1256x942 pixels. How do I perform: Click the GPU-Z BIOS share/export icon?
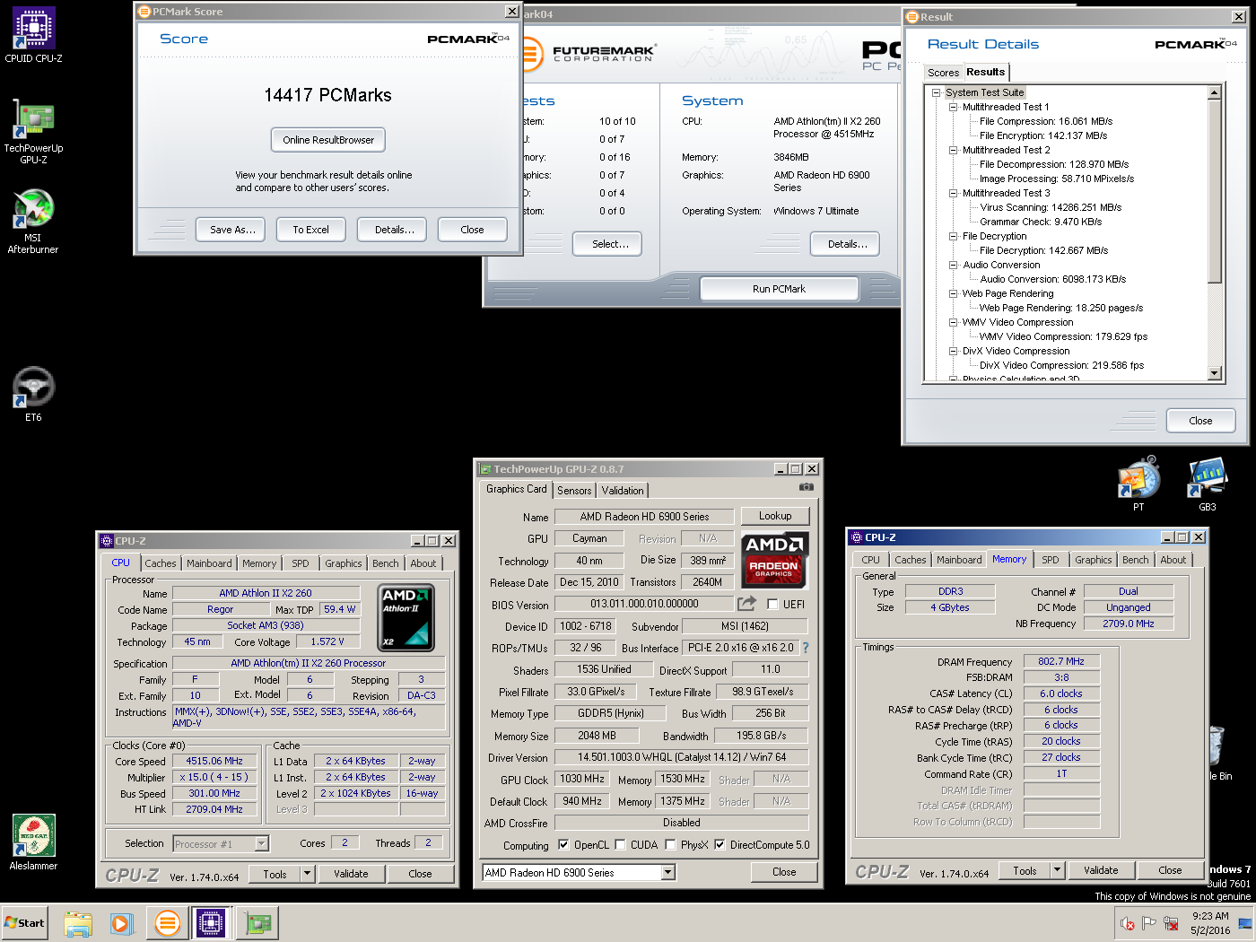tap(746, 604)
